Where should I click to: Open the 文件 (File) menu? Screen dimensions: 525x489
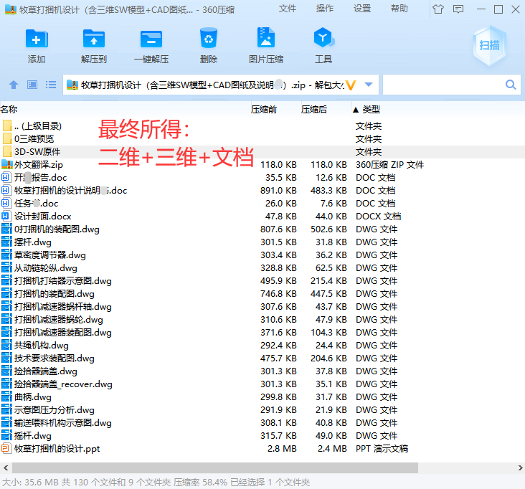click(288, 9)
